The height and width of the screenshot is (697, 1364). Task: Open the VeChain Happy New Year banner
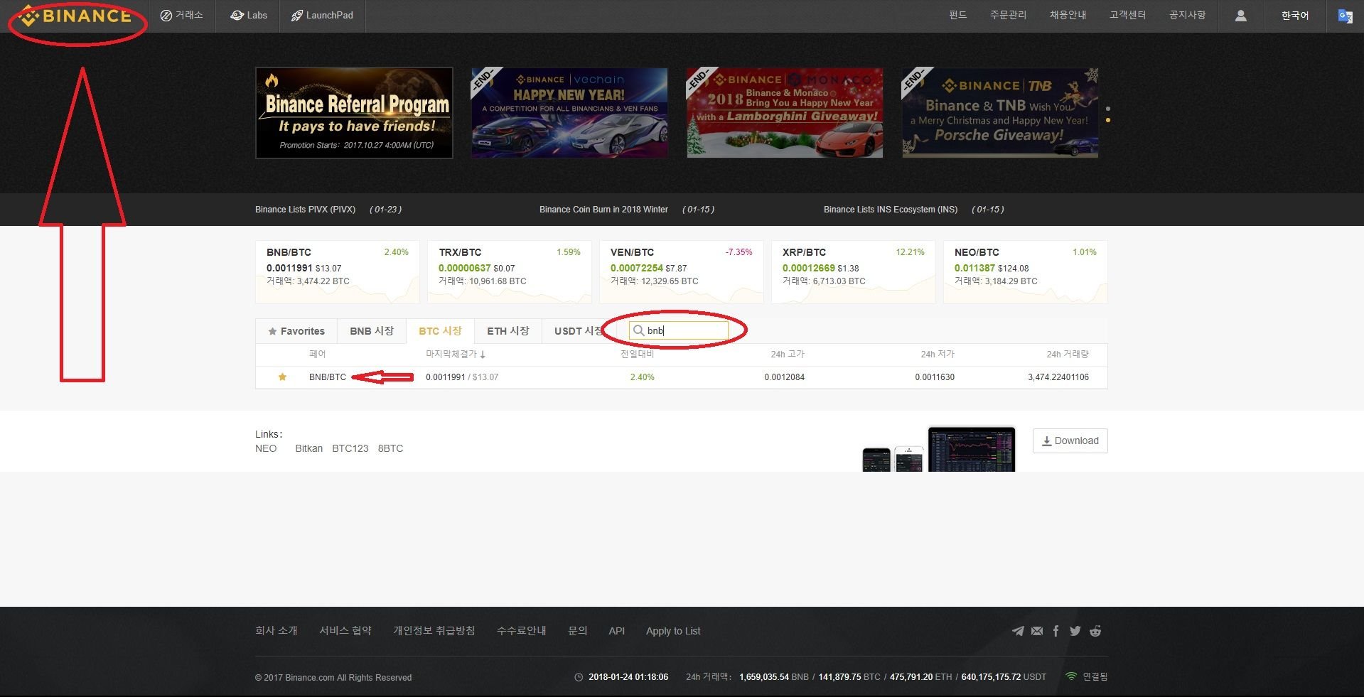[x=569, y=113]
